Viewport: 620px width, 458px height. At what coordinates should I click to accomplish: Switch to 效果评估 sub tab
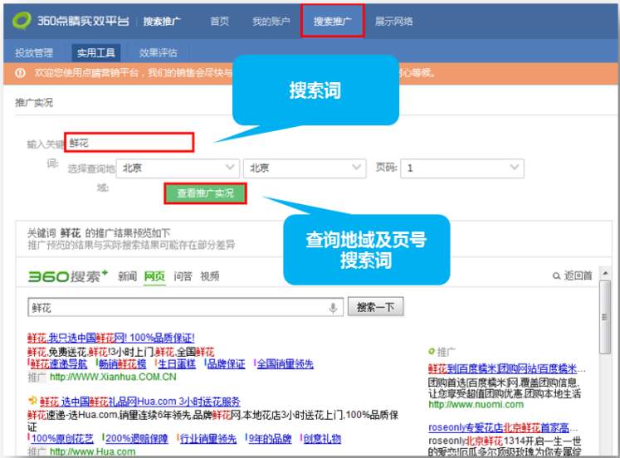point(158,52)
